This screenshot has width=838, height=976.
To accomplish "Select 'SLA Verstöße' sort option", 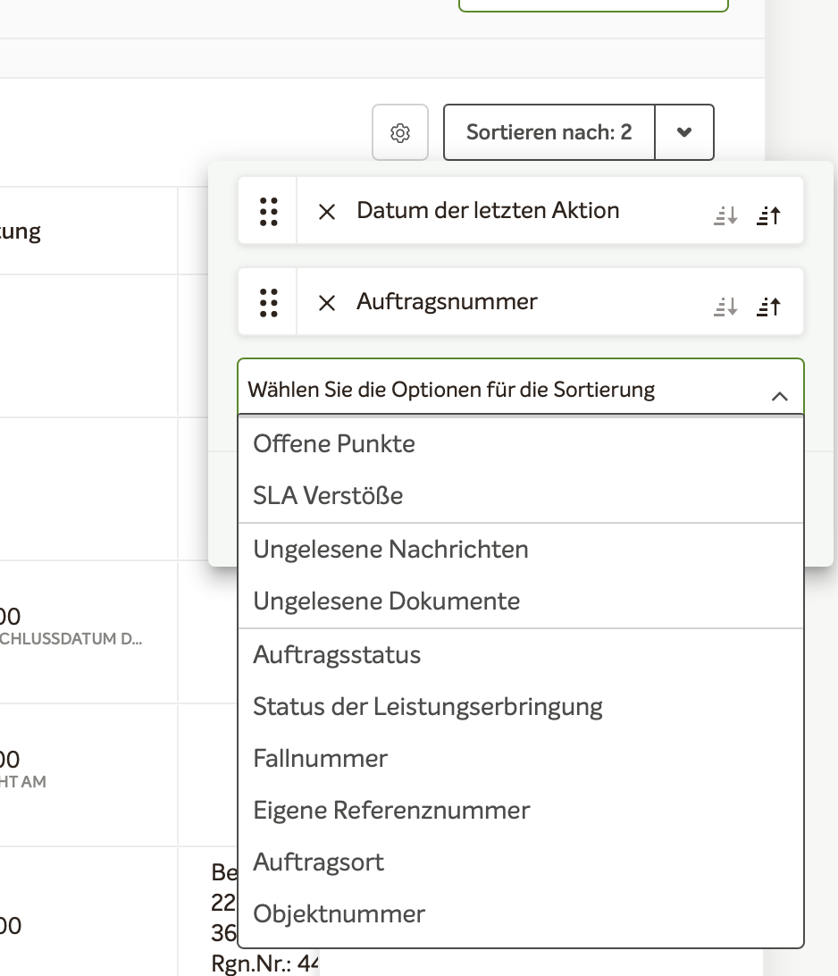I will click(x=521, y=495).
